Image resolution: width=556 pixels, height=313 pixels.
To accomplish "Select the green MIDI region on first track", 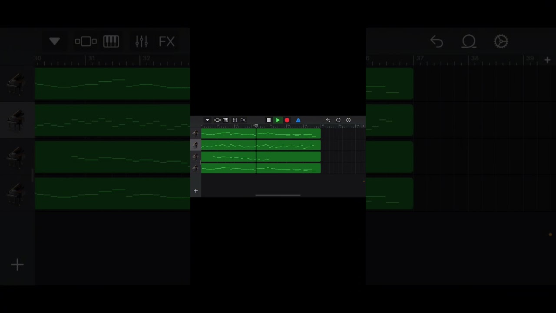I will pos(261,133).
